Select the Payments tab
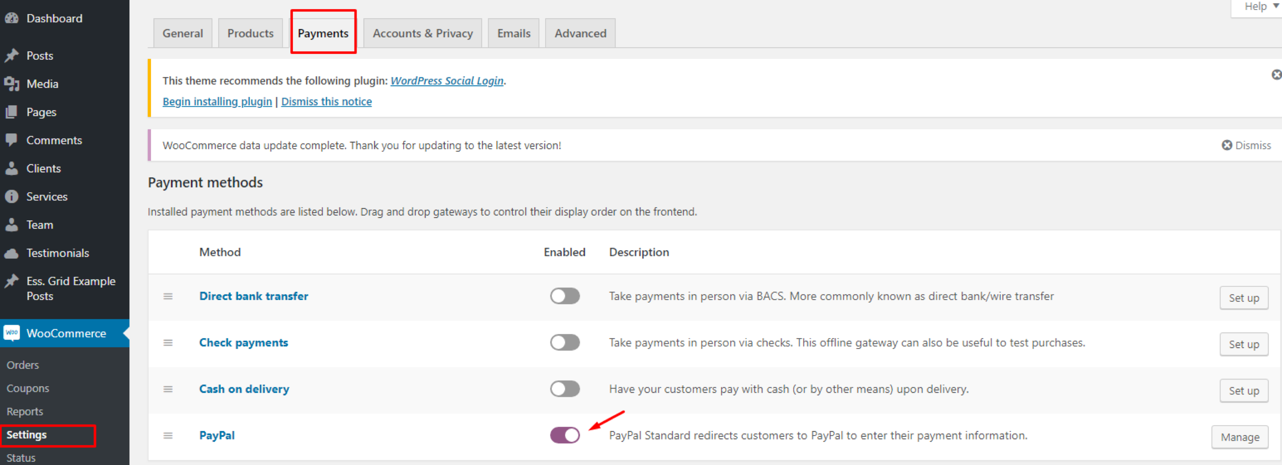Viewport: 1282px width, 465px height. coord(323,33)
